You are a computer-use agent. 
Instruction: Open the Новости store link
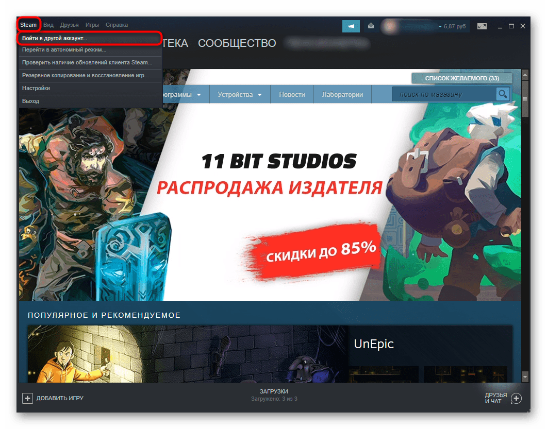292,95
